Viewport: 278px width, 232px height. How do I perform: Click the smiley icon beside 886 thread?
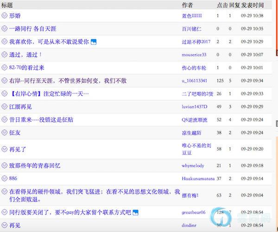pos(5,178)
